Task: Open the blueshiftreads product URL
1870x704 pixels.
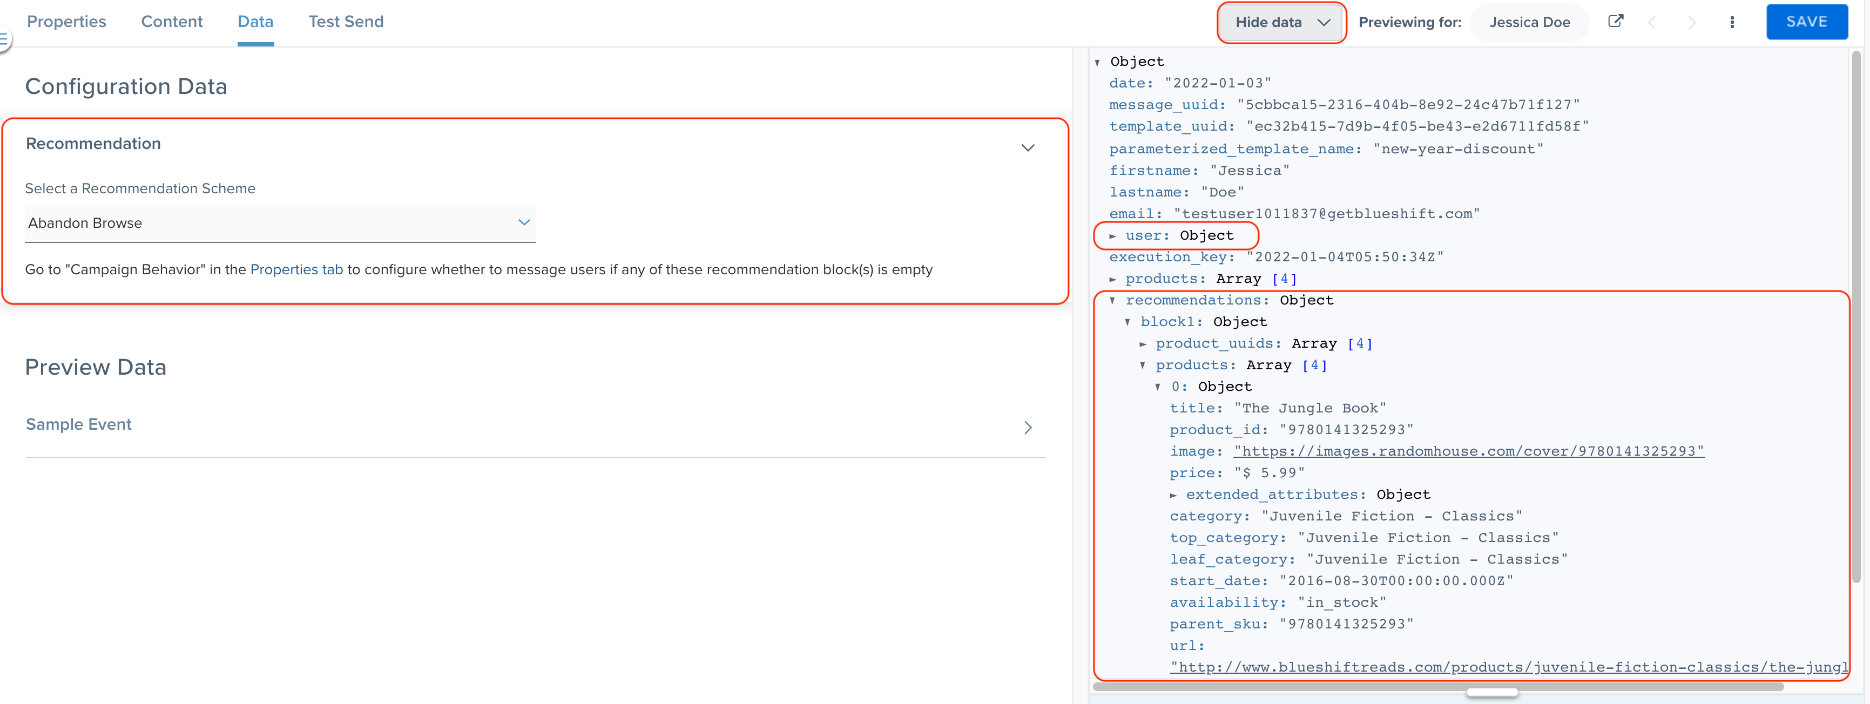Action: [1509, 667]
